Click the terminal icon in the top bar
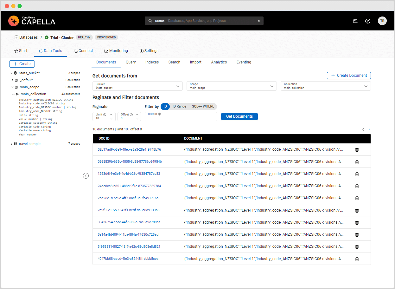 (355, 21)
